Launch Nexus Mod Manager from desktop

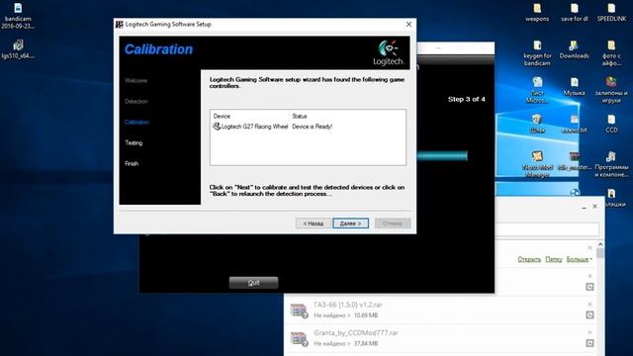537,164
